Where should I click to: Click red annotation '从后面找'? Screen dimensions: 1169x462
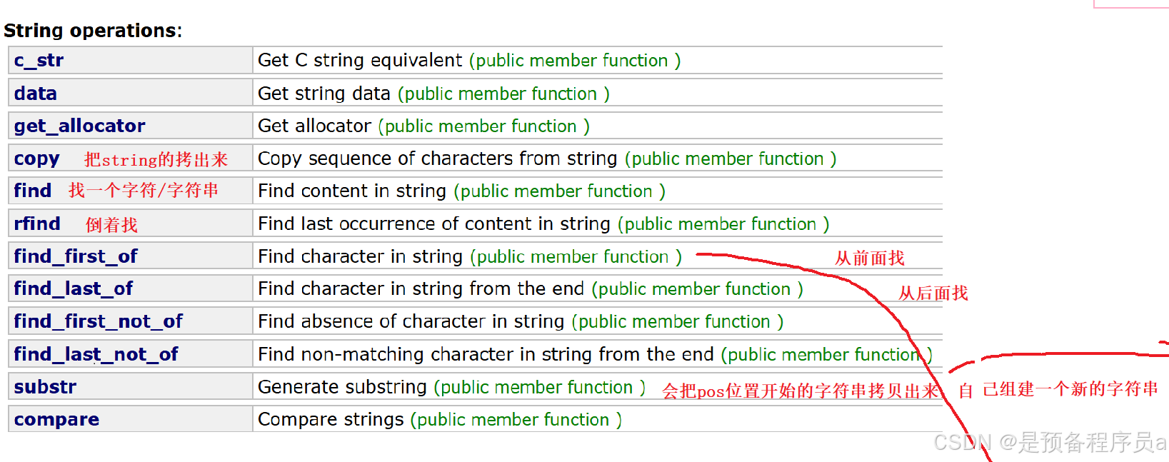pyautogui.click(x=933, y=293)
